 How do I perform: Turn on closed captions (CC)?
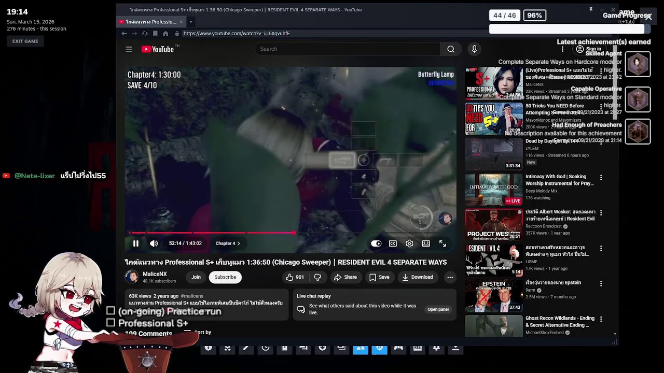pyautogui.click(x=393, y=243)
